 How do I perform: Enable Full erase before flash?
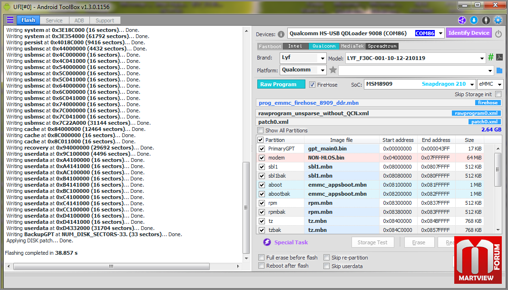(261, 258)
